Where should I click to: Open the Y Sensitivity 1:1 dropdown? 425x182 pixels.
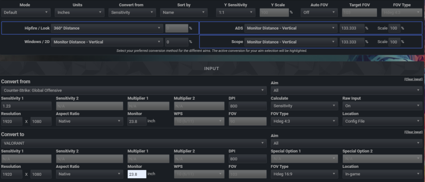pos(236,12)
